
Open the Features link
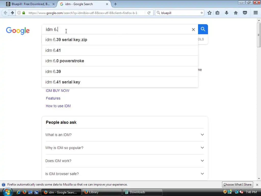tap(53, 98)
